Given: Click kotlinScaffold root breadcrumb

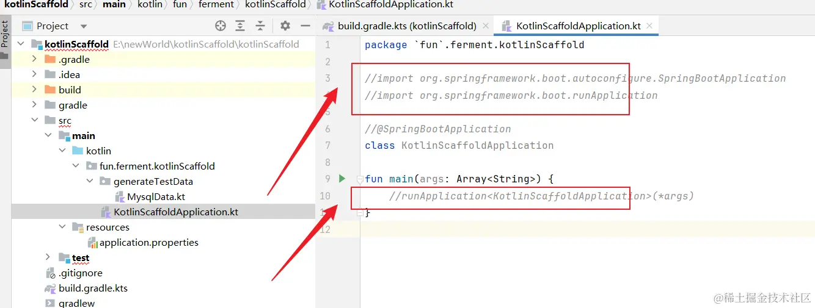Looking at the screenshot, I should click(36, 4).
